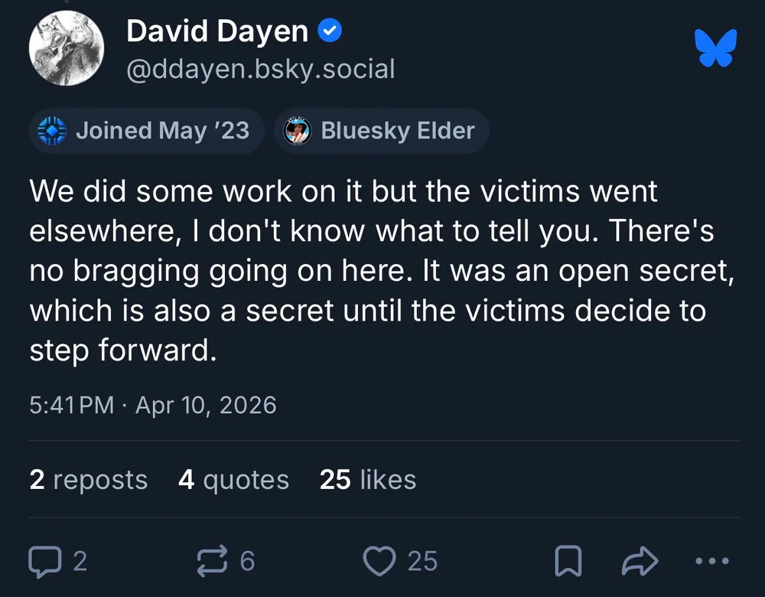Share the post via arrow icon
Viewport: 765px width, 597px height.
click(x=640, y=562)
